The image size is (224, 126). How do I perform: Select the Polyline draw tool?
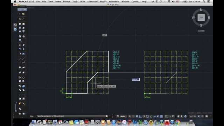(20, 62)
